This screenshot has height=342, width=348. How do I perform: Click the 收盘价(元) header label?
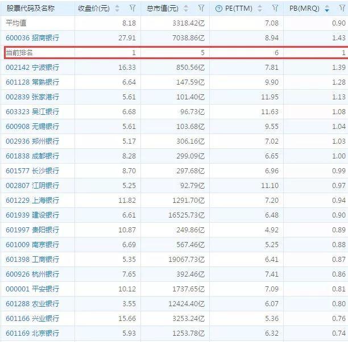[94, 9]
